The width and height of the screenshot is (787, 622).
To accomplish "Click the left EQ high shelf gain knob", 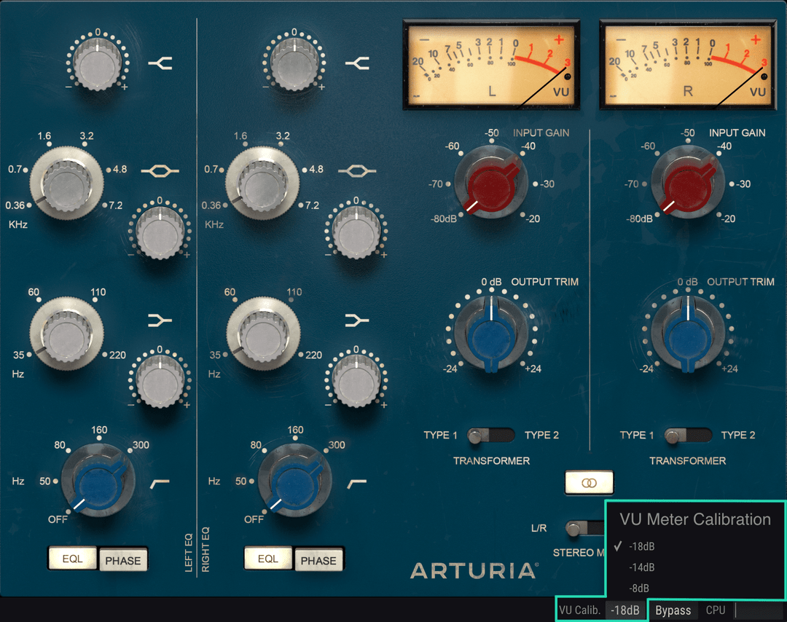I will pyautogui.click(x=98, y=64).
